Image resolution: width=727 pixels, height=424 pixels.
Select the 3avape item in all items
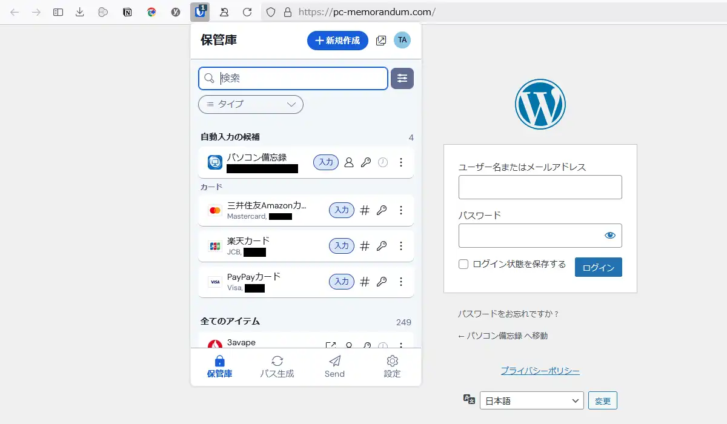tap(306, 340)
